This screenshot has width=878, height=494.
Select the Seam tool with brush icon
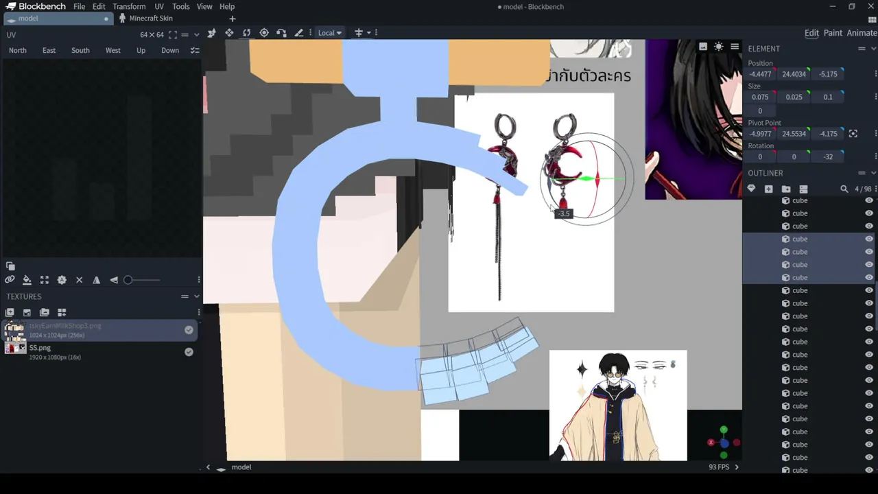click(298, 33)
